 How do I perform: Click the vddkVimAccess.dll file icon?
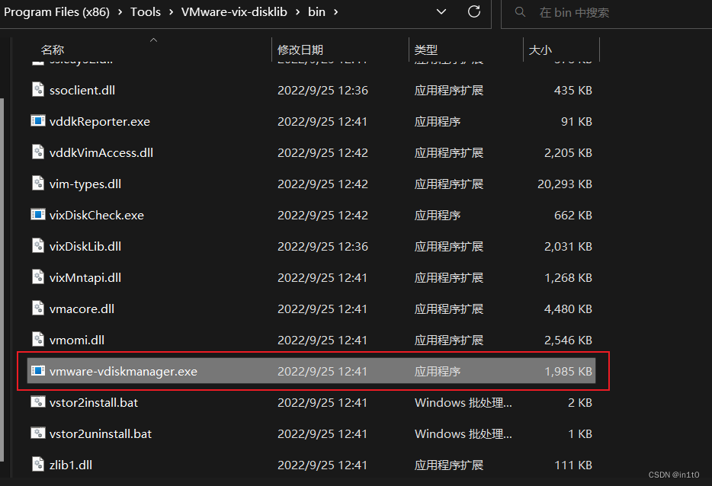(38, 152)
